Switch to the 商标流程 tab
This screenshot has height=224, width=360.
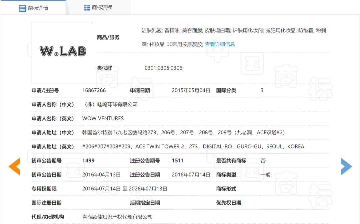(98, 8)
